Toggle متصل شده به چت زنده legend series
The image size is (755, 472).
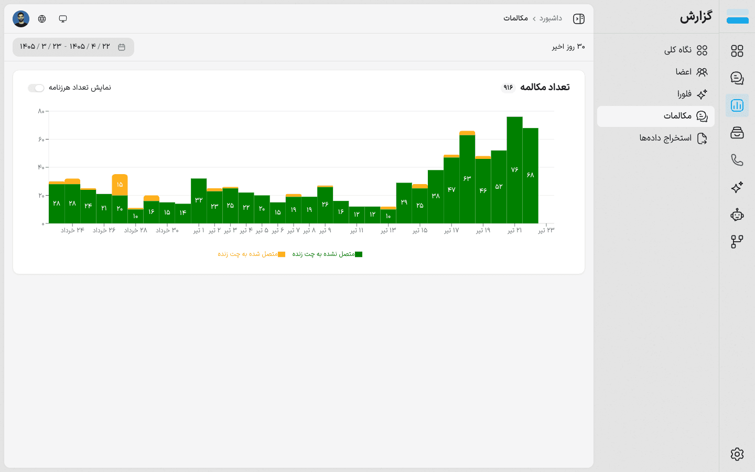(x=252, y=254)
